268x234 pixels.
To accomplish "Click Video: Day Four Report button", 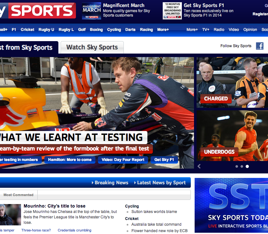I will (x=123, y=160).
